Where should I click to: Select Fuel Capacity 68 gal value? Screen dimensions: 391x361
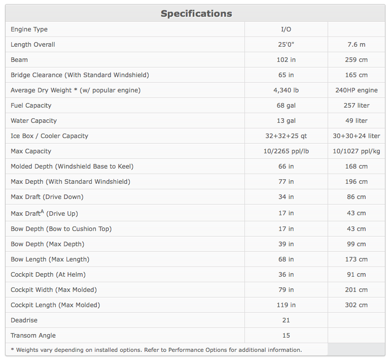pos(286,105)
